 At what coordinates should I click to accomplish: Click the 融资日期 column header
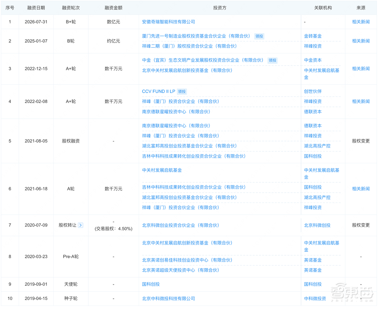[36, 8]
